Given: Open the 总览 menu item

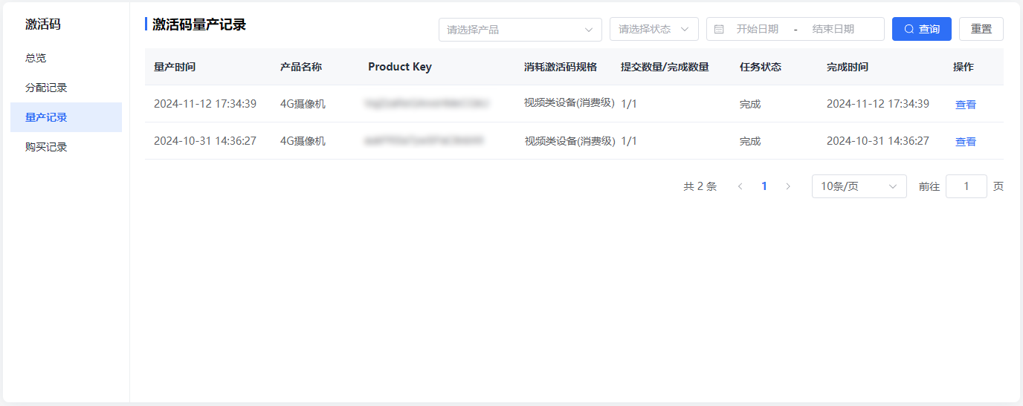Looking at the screenshot, I should pyautogui.click(x=66, y=58).
